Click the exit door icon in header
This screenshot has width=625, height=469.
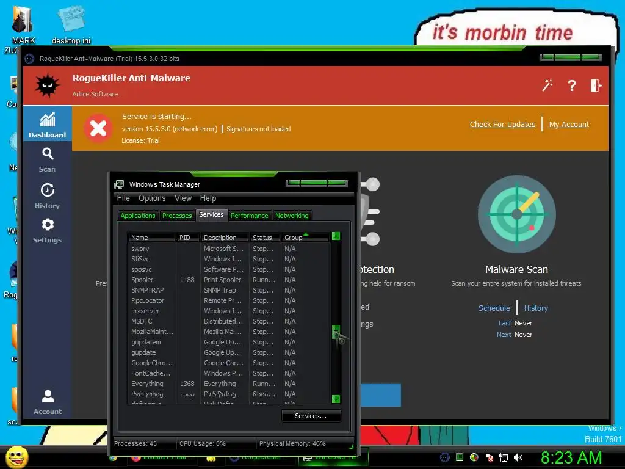coord(596,85)
